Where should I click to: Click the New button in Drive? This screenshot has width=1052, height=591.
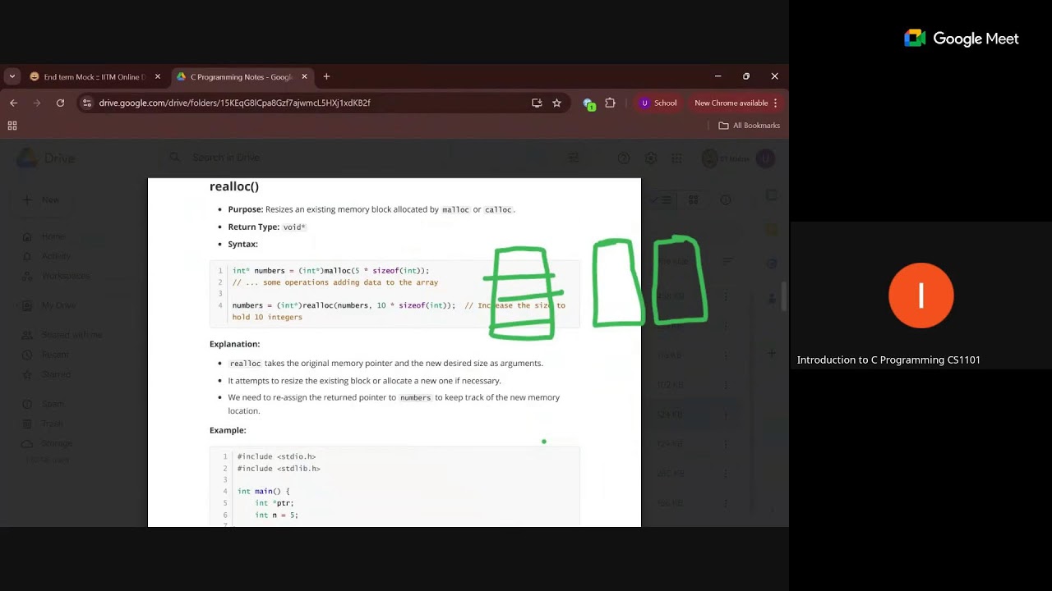pos(41,199)
